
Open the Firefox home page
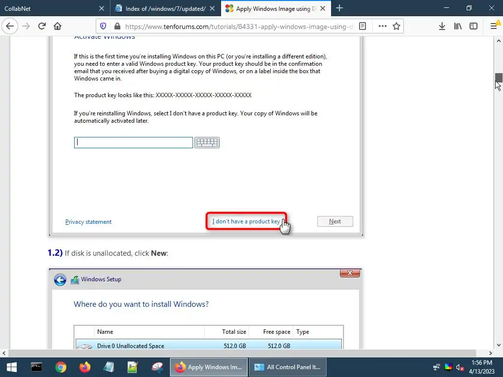click(57, 27)
